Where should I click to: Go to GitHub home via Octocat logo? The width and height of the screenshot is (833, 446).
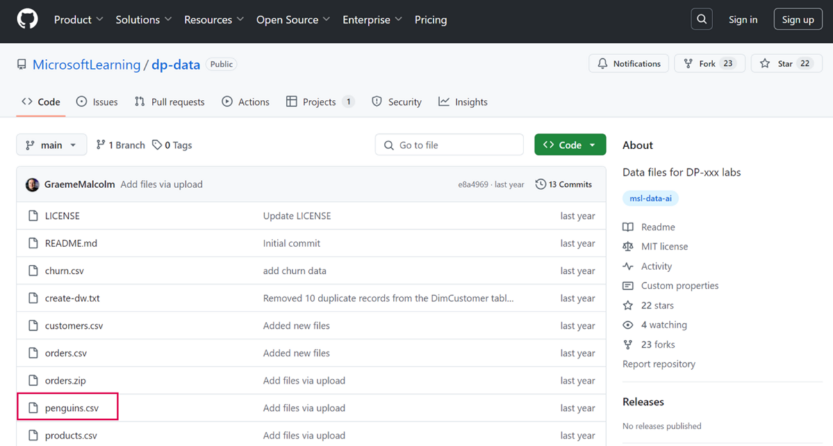(27, 19)
